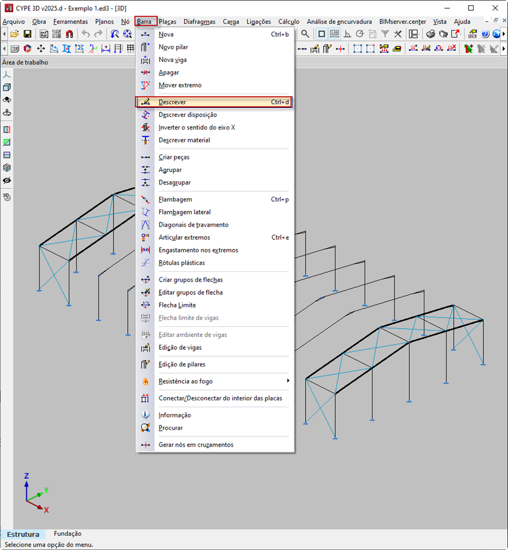Switch to the Estrutura tab
Screen dimensions: 508x550
(x=23, y=534)
